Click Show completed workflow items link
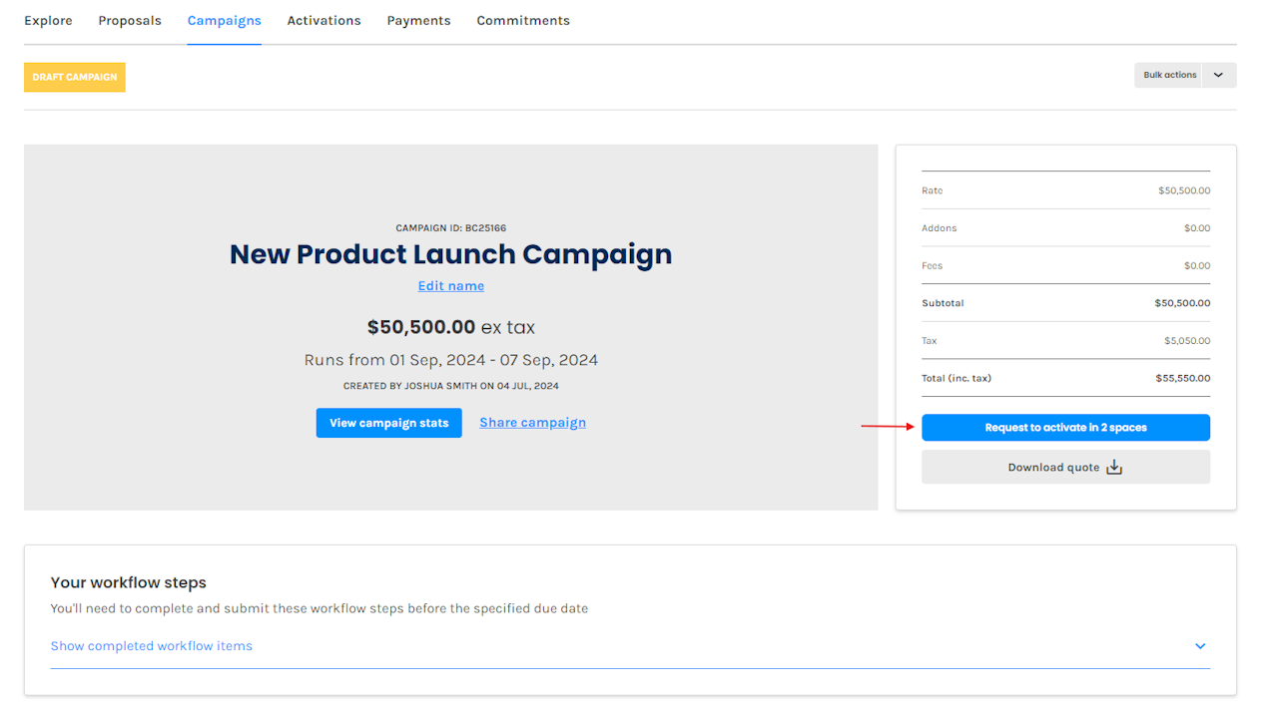Screen dimensions: 1278x710 (152, 646)
